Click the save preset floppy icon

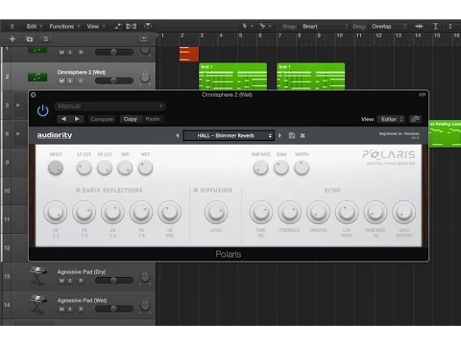(292, 135)
